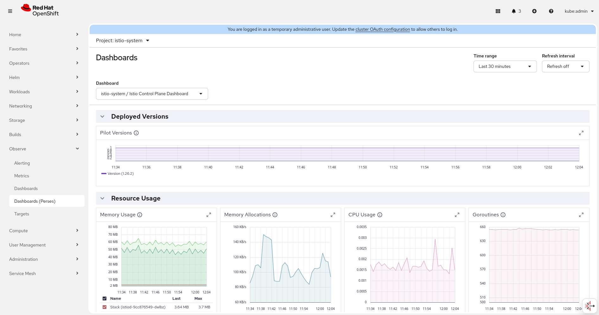Collapse the Deployed Versions section
This screenshot has height=315, width=599.
(102, 116)
